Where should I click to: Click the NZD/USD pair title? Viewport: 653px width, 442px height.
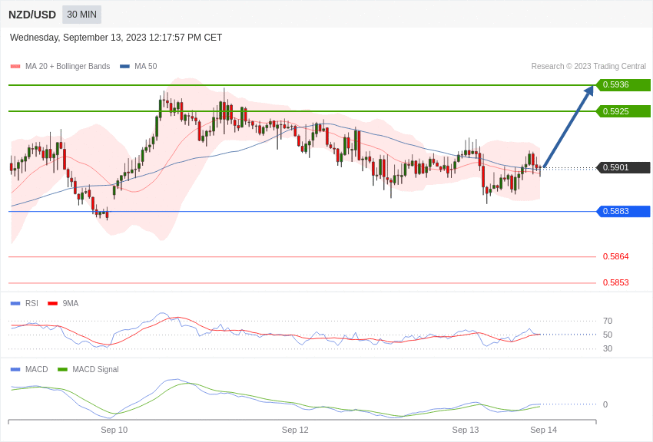point(32,15)
